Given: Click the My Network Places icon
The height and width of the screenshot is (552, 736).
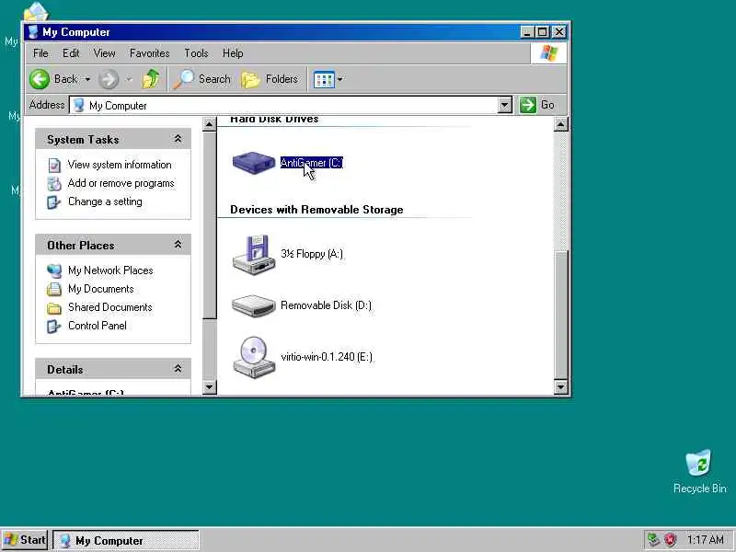Looking at the screenshot, I should (x=54, y=270).
